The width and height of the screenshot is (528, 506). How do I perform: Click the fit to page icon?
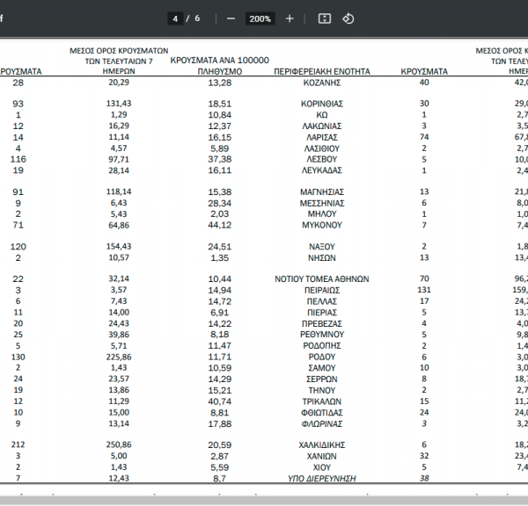[324, 18]
